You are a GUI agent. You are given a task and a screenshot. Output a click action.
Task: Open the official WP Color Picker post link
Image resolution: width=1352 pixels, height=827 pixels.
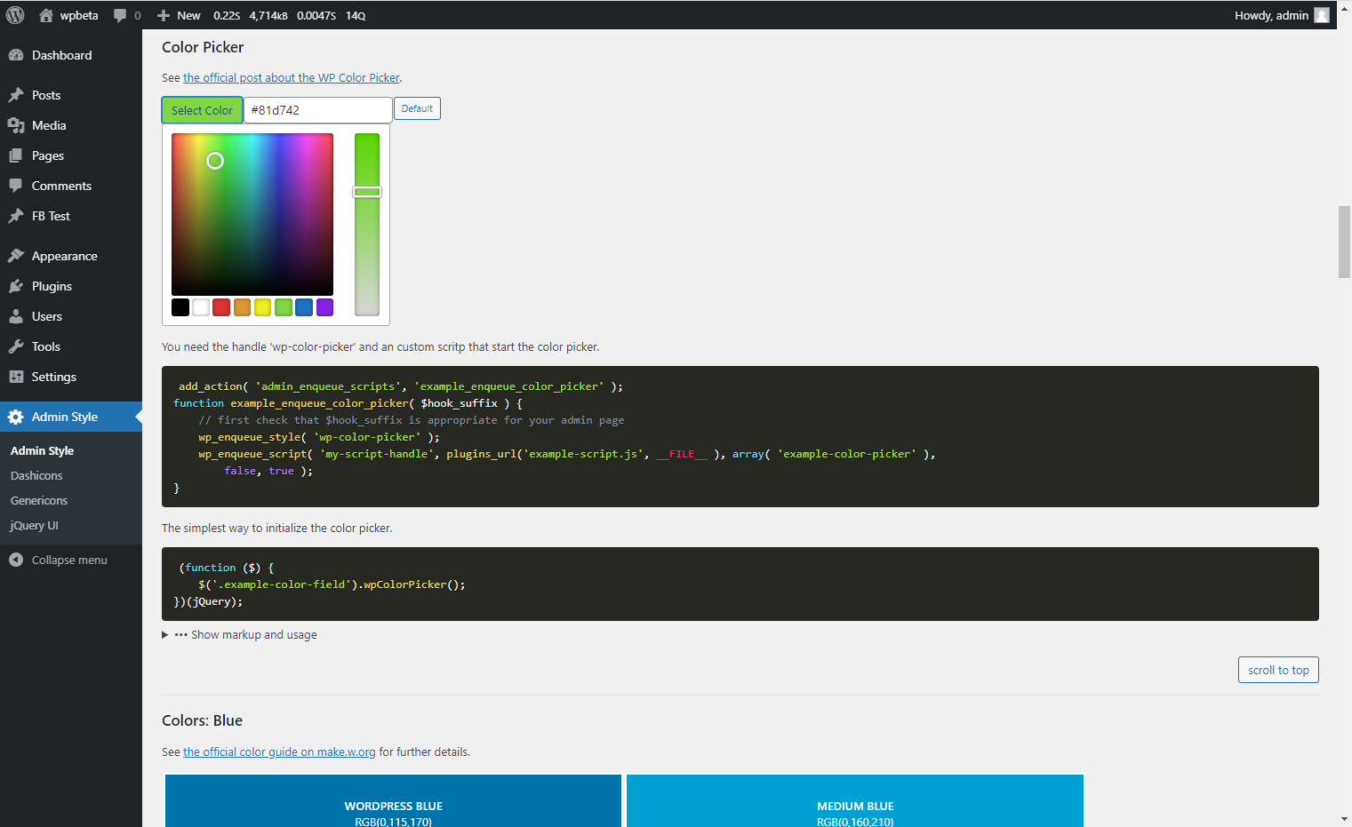[292, 77]
